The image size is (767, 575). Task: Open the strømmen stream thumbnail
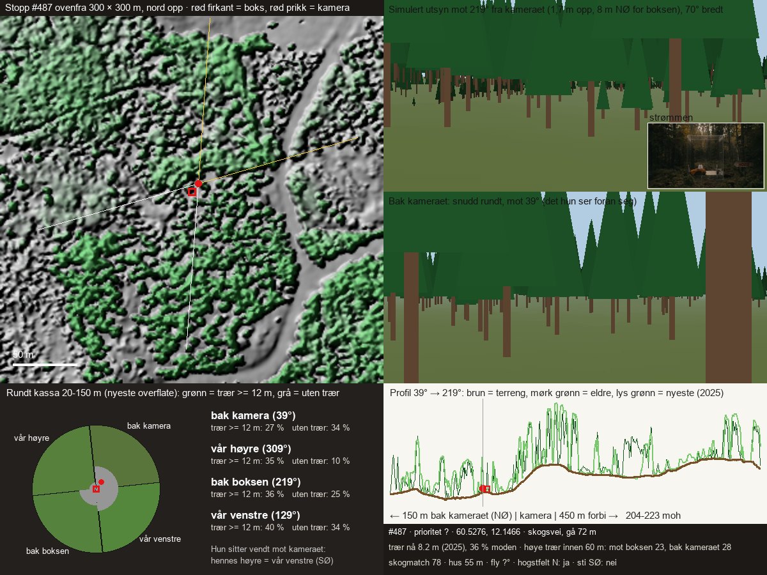pos(706,156)
